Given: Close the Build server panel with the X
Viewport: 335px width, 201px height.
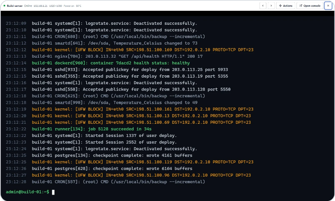Looking at the screenshot, I should pos(328,6).
